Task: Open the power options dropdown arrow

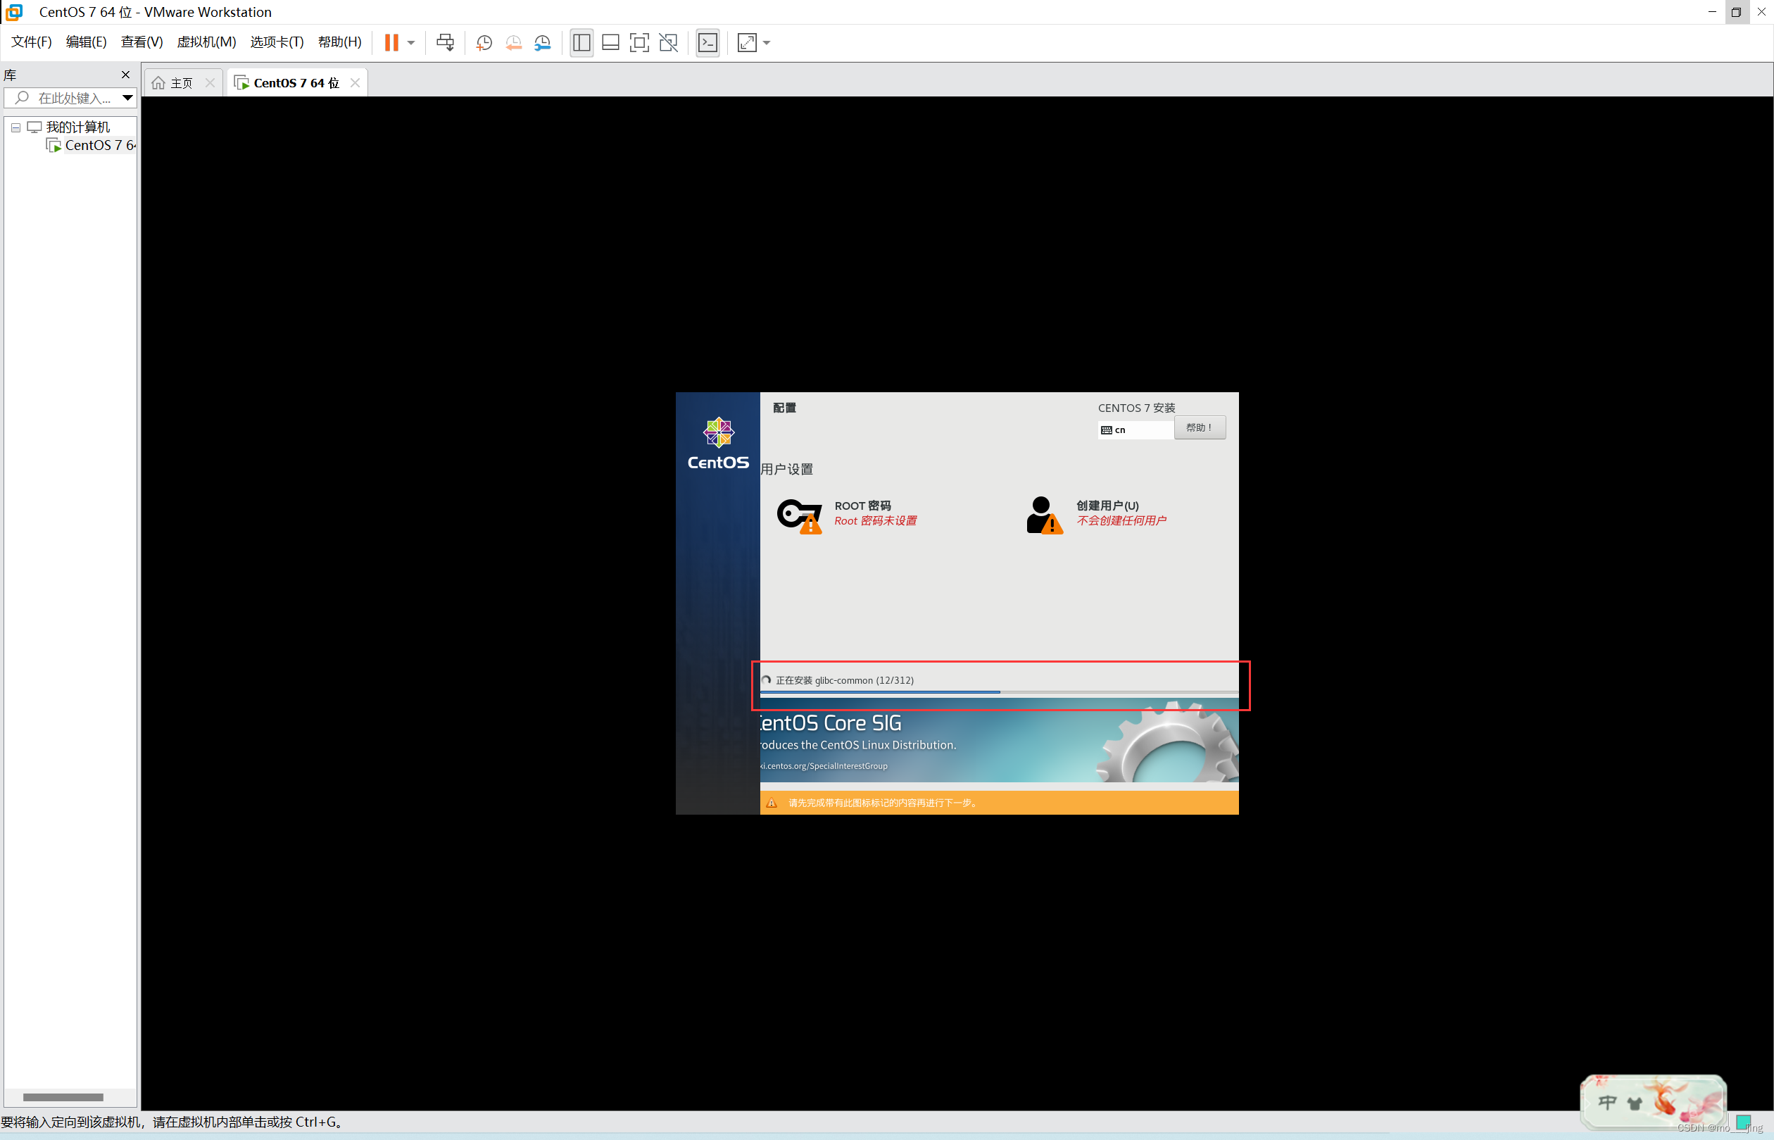Action: [412, 42]
